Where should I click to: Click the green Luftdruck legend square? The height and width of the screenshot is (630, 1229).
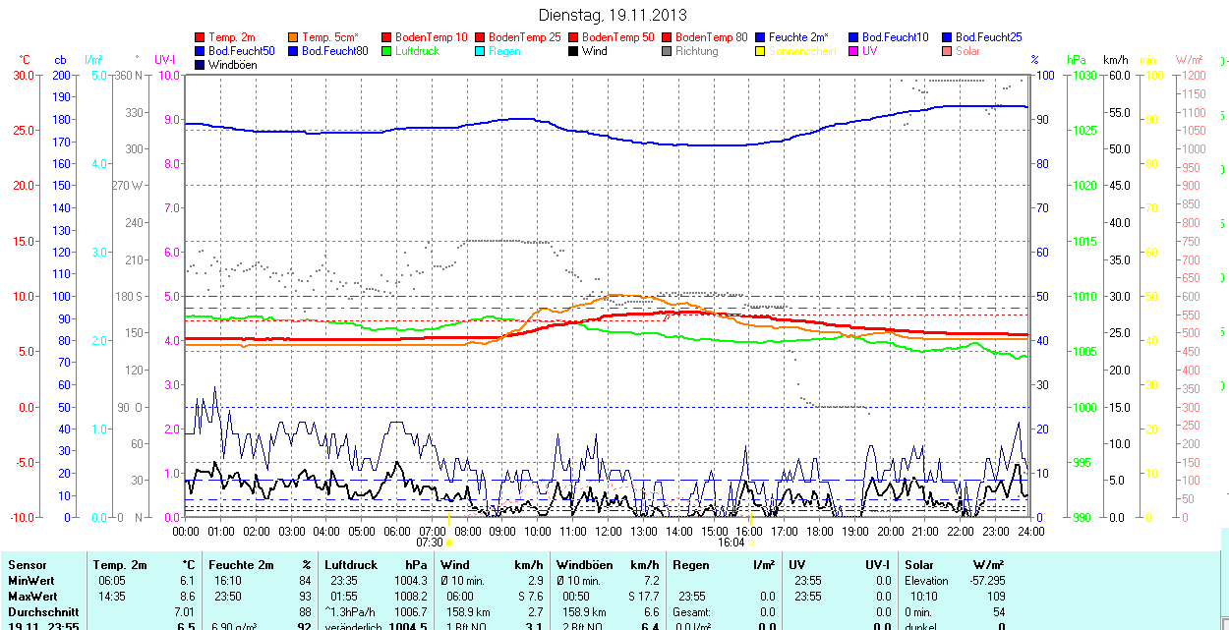[386, 51]
